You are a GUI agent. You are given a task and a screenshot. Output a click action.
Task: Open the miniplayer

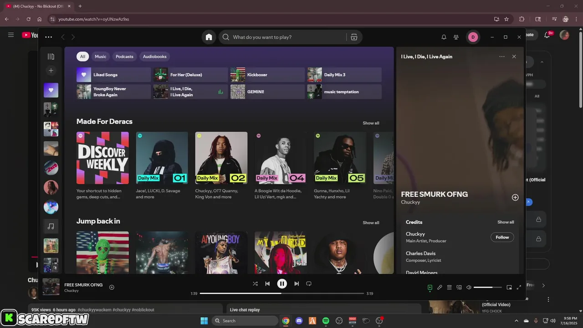pos(509,287)
